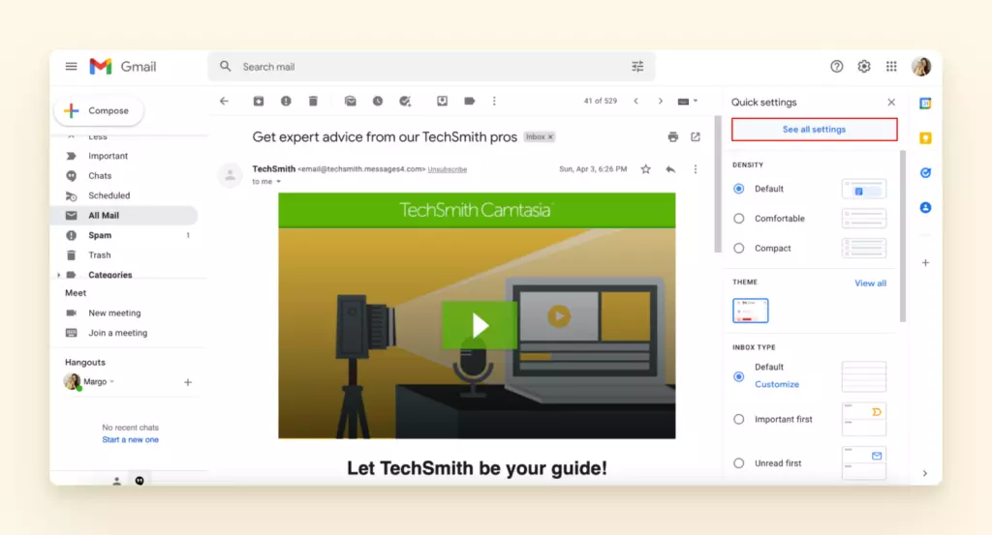Click the Move to icon

tap(442, 101)
